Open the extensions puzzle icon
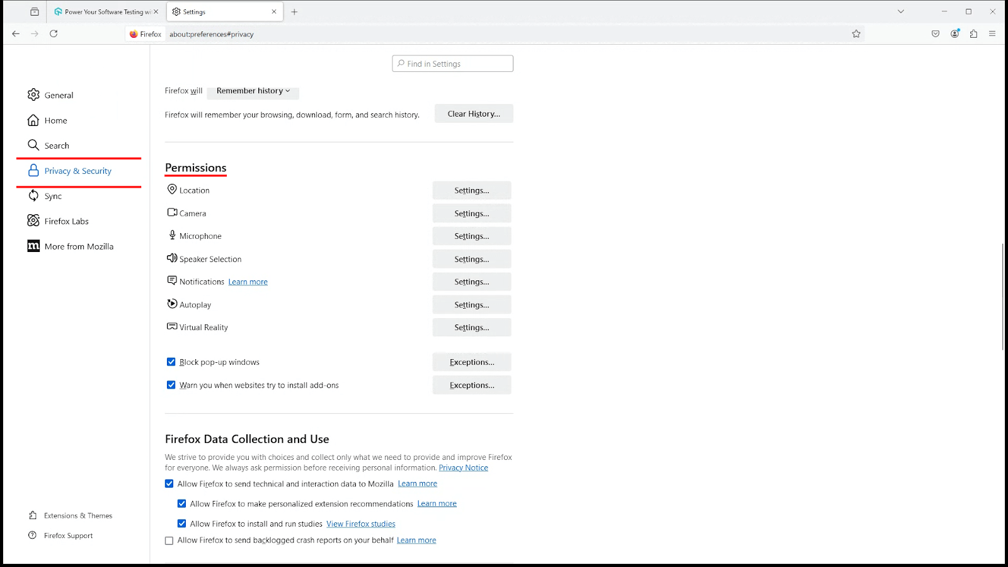 (974, 34)
